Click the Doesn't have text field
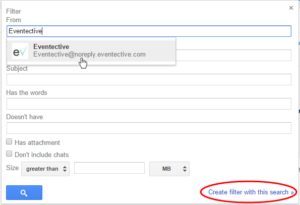The width and height of the screenshot is (300, 205). 149,128
